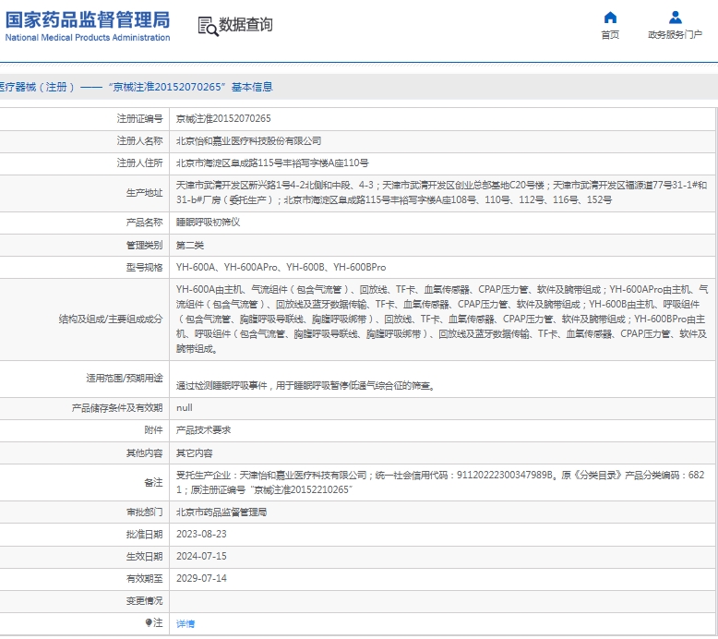Click the home icon above 首页
Viewport: 718px width, 639px height.
(610, 18)
